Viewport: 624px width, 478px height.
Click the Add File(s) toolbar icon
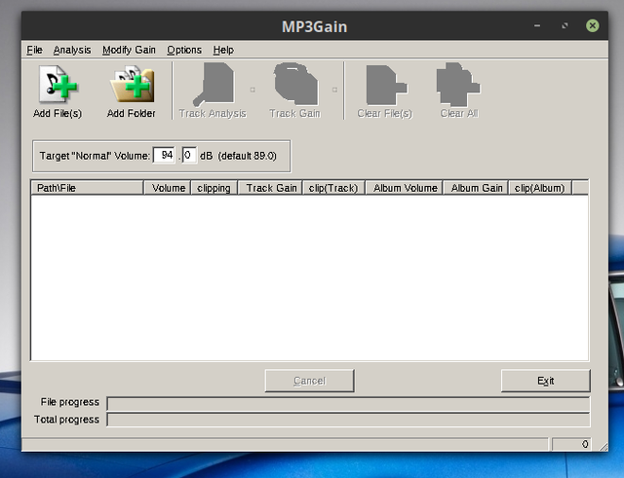58,85
